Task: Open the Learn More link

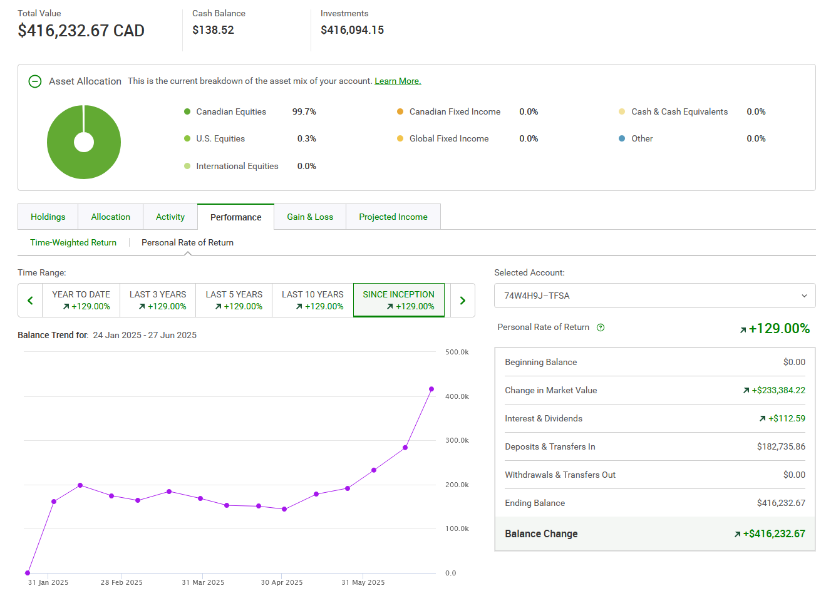Action: (x=398, y=81)
